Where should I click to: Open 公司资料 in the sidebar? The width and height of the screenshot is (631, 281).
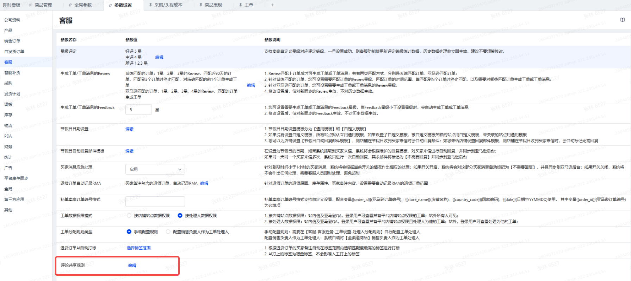[x=12, y=20]
